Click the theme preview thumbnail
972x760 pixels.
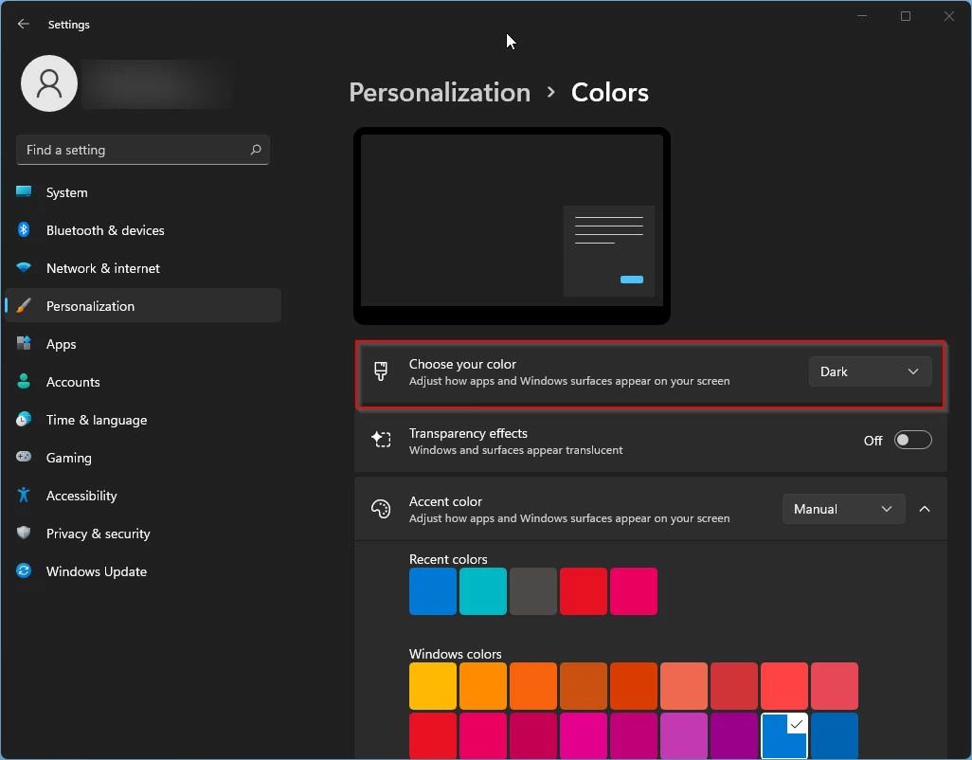tap(512, 226)
